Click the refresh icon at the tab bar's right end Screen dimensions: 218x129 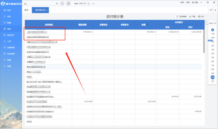tap(211, 10)
